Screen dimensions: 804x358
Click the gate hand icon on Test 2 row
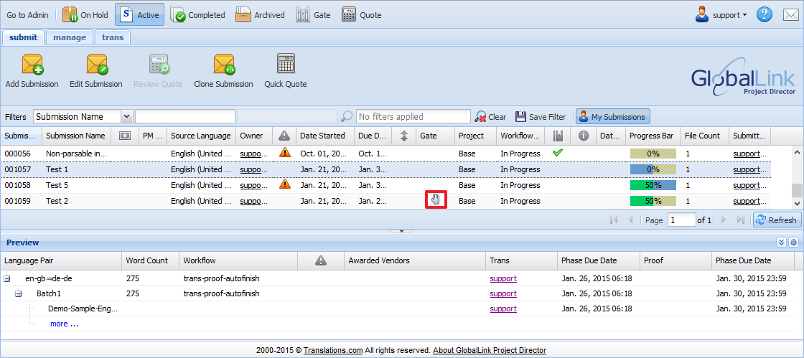point(436,200)
